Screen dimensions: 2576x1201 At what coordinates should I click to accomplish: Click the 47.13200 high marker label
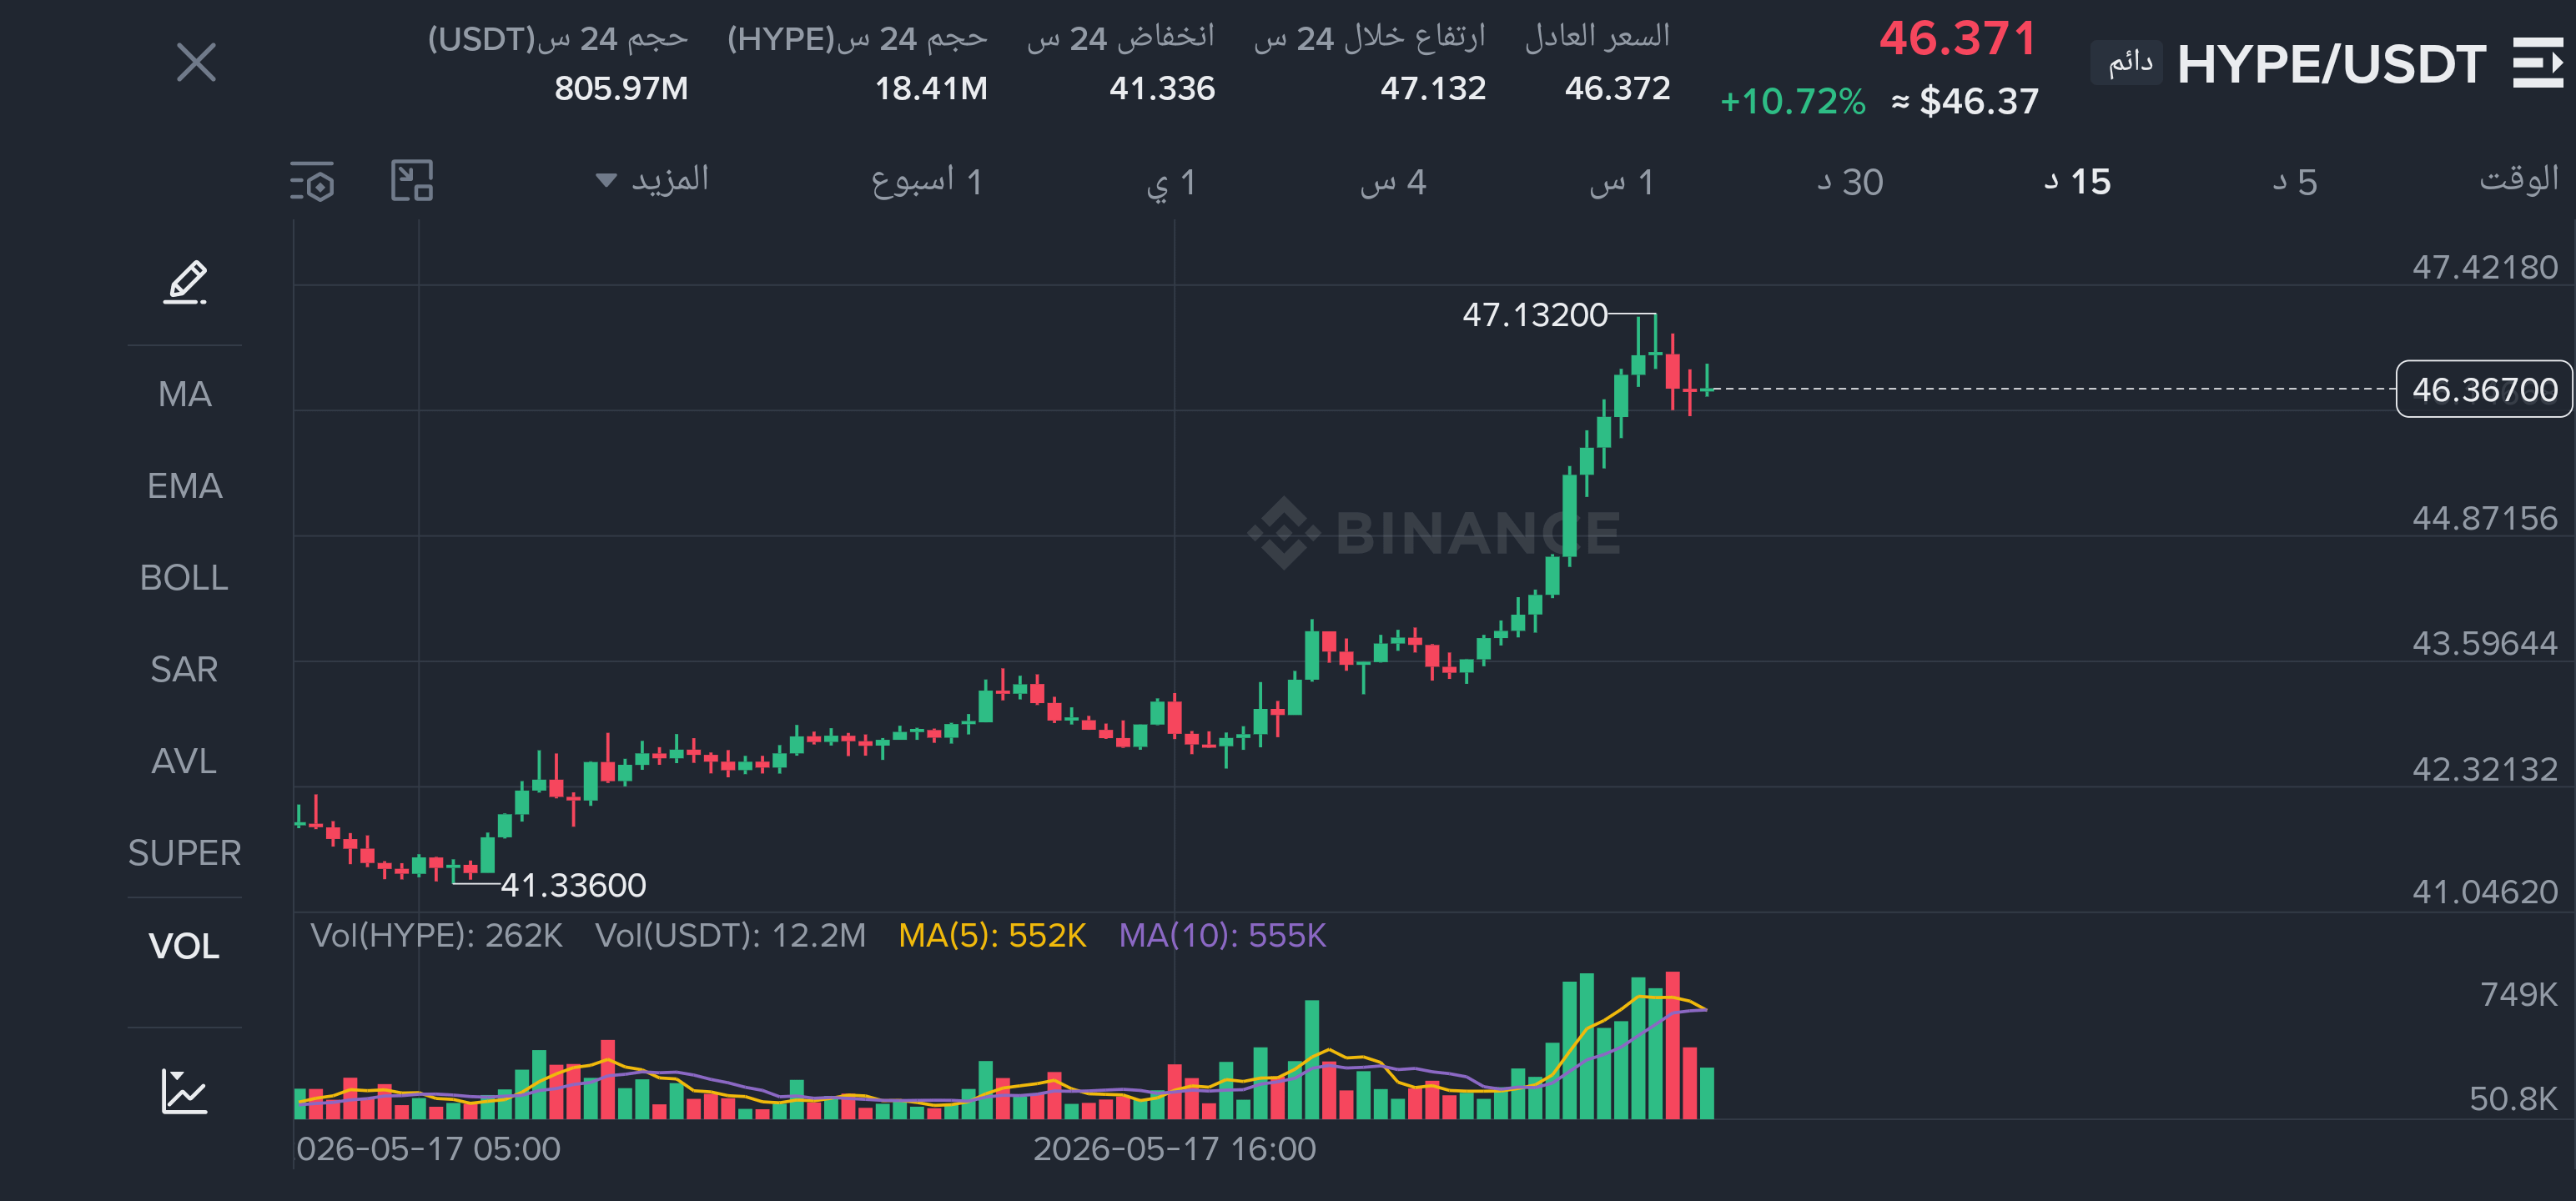(x=1535, y=315)
